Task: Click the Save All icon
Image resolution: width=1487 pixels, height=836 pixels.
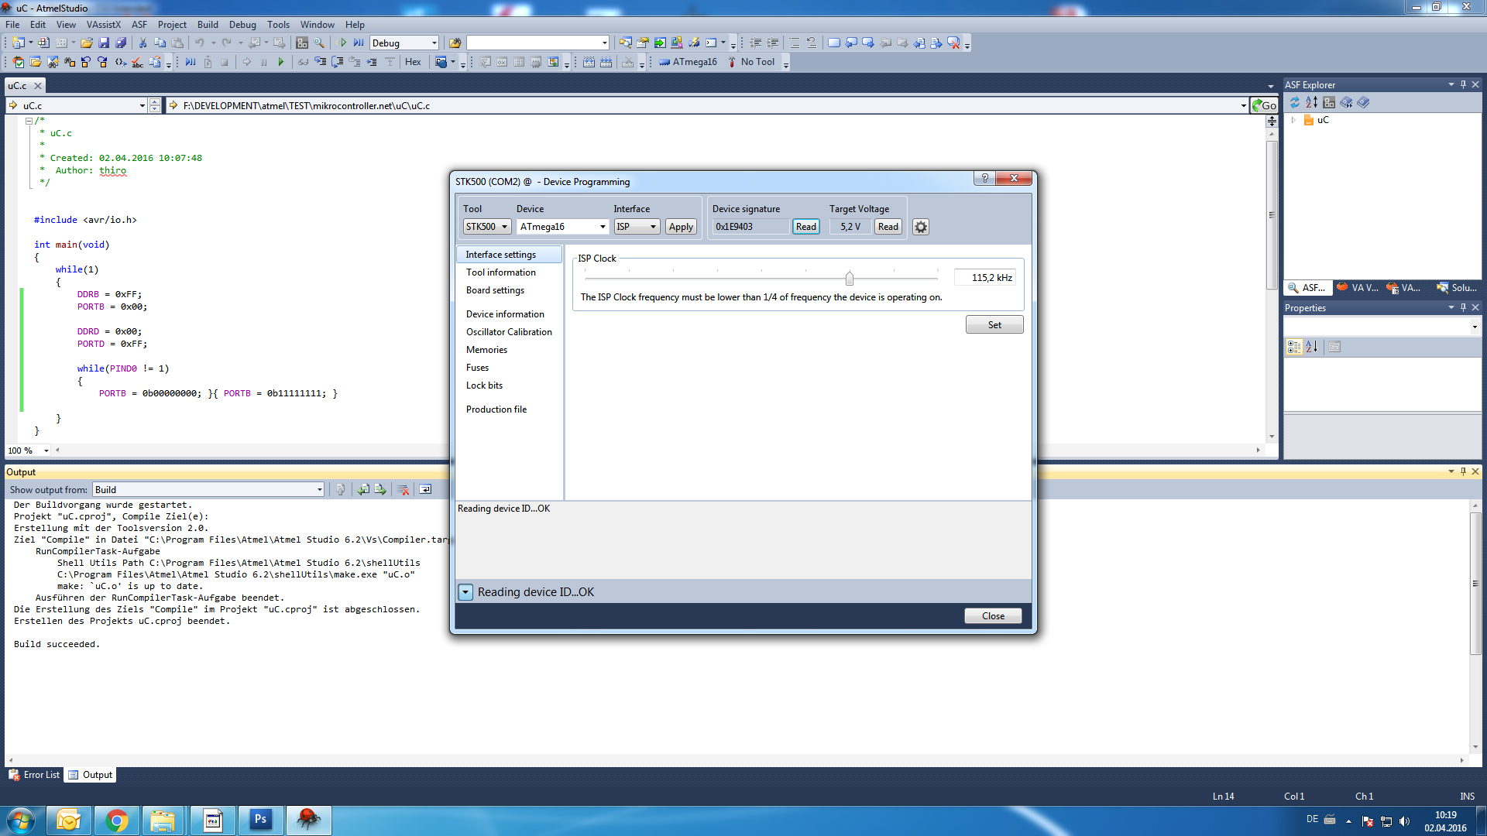Action: tap(121, 43)
